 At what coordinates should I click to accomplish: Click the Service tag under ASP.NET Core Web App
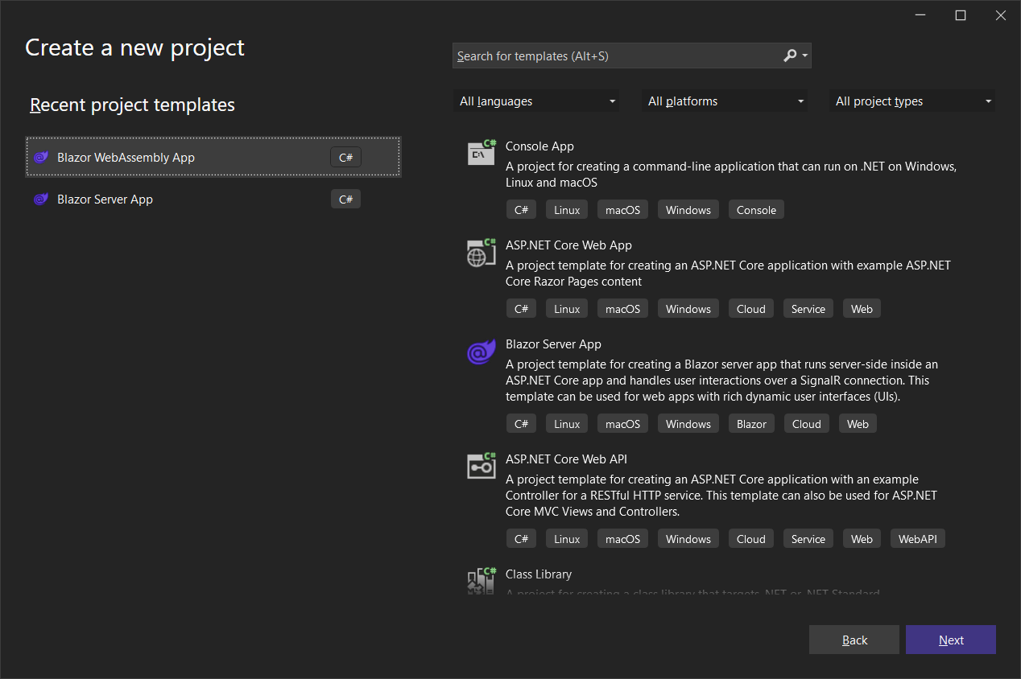pos(808,309)
